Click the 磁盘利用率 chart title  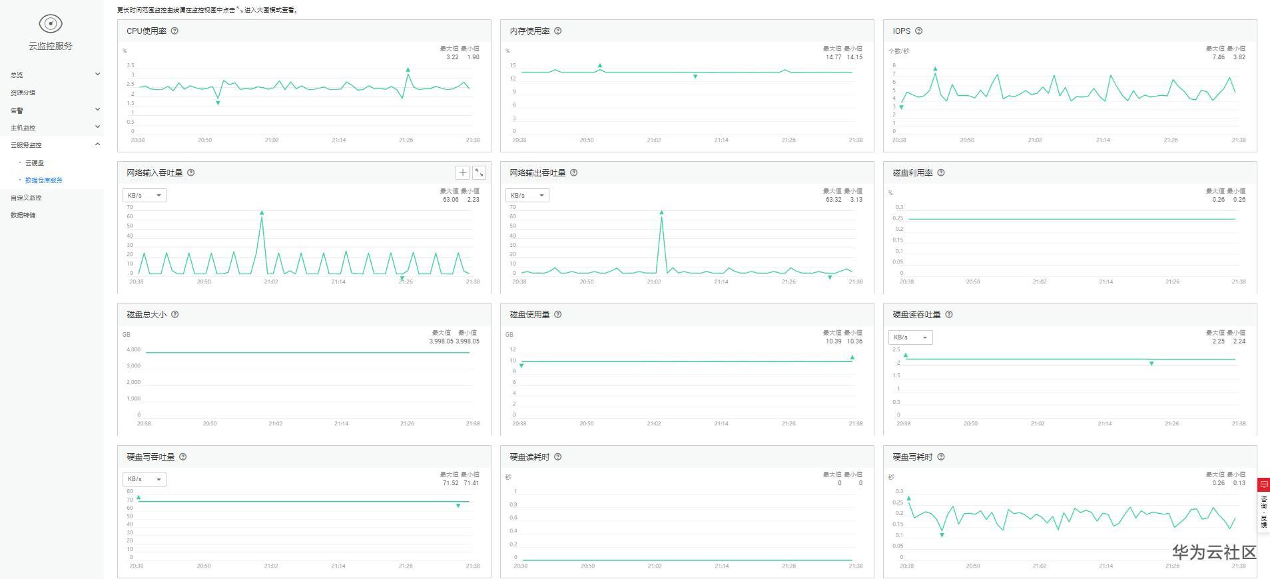click(913, 173)
